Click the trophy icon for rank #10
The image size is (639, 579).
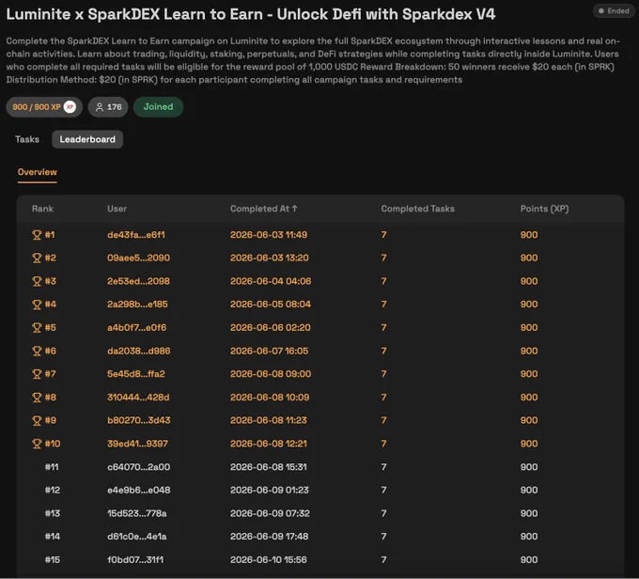pos(37,444)
